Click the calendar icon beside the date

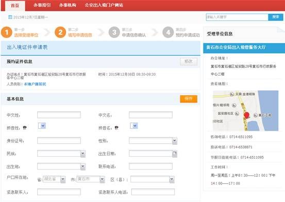[10, 18]
